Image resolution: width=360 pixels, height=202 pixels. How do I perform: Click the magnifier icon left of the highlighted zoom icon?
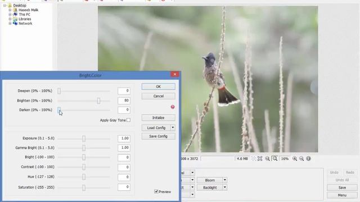tap(268, 158)
